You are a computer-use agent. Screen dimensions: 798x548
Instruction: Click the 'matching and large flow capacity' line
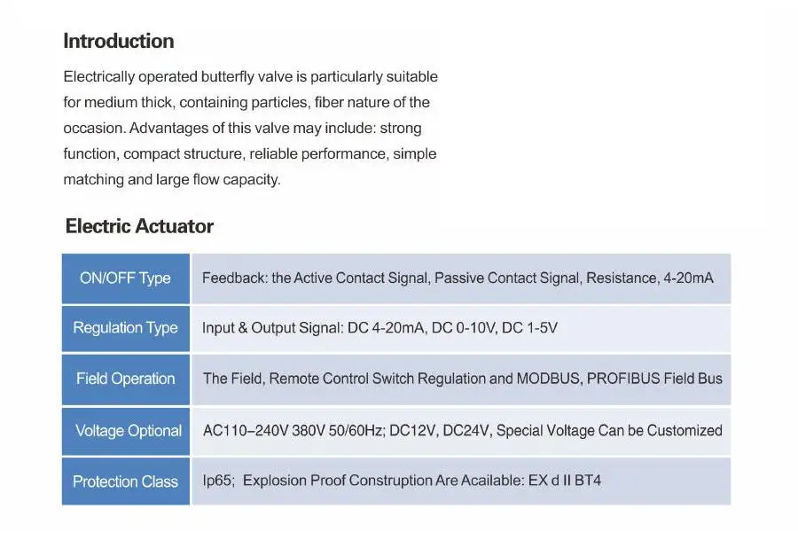click(172, 180)
